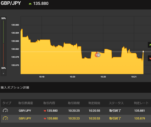Click the red portion of sentiment bar
This screenshot has height=127, width=151.
[3, 55]
